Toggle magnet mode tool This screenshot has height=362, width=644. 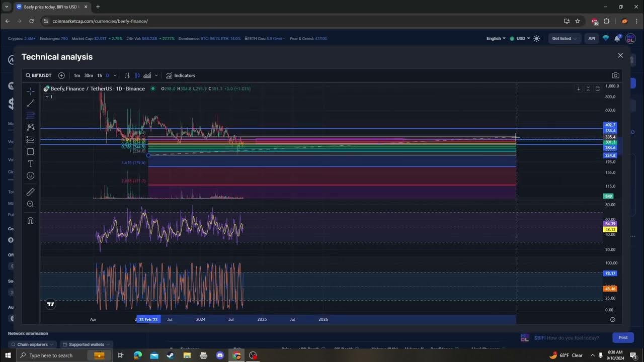pyautogui.click(x=30, y=221)
